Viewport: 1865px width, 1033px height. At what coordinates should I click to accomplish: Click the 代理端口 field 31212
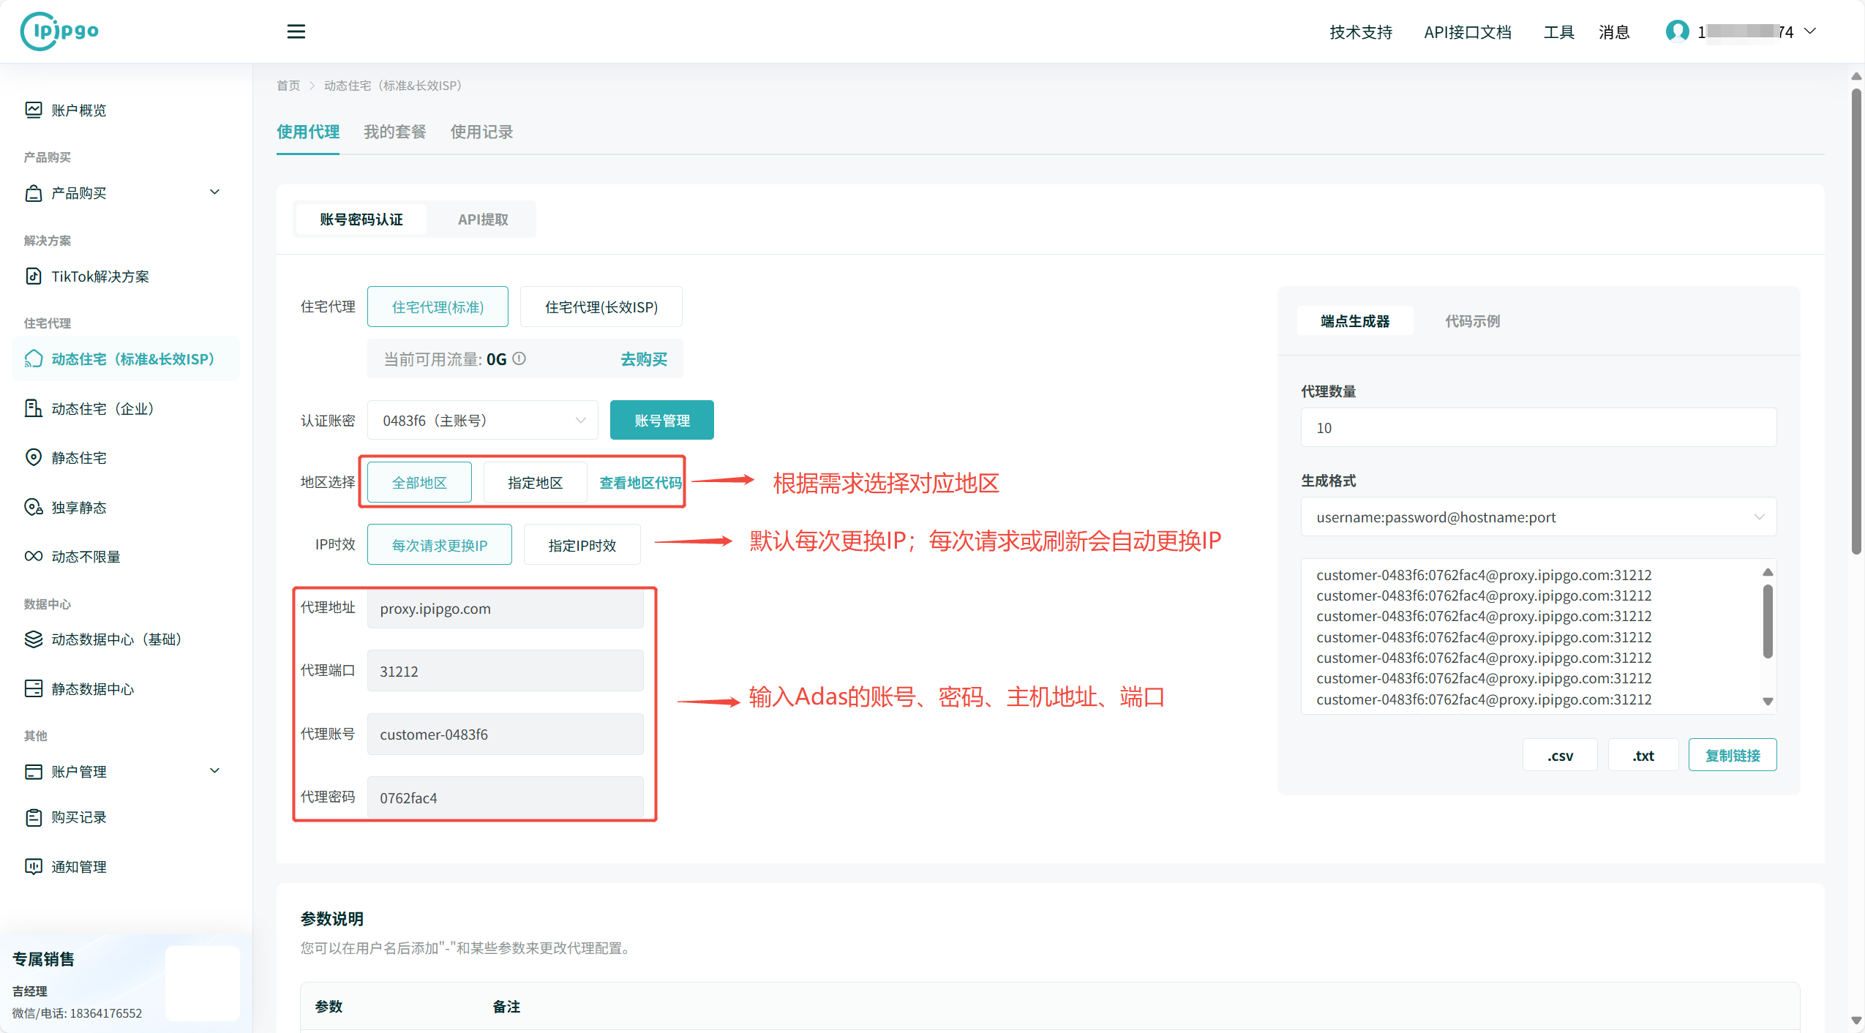505,671
